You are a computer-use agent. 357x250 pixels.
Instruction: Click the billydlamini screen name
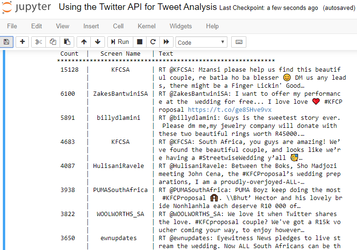tap(119, 117)
